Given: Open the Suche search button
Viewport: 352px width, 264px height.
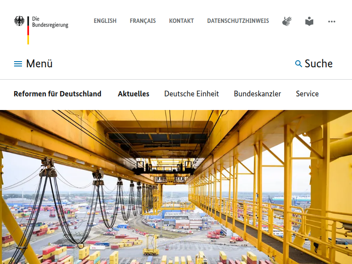Looking at the screenshot, I should [x=314, y=63].
